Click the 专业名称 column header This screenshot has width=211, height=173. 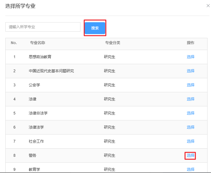[x=38, y=43]
